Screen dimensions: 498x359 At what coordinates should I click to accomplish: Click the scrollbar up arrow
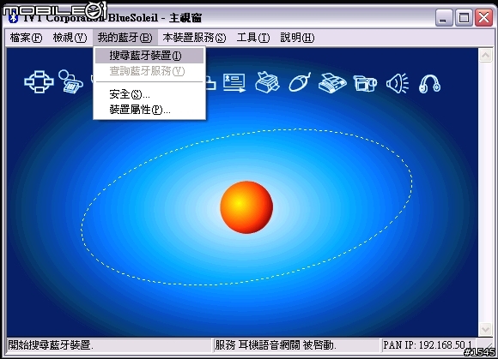click(485, 56)
